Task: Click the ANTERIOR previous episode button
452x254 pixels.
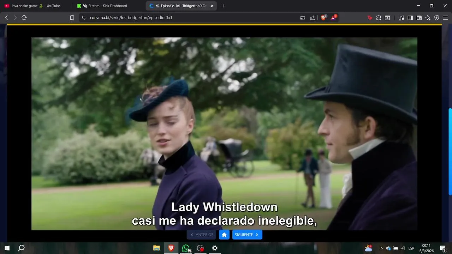Action: coord(202,235)
